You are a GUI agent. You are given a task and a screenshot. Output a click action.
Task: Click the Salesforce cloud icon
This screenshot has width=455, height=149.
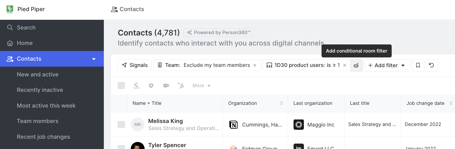166,86
